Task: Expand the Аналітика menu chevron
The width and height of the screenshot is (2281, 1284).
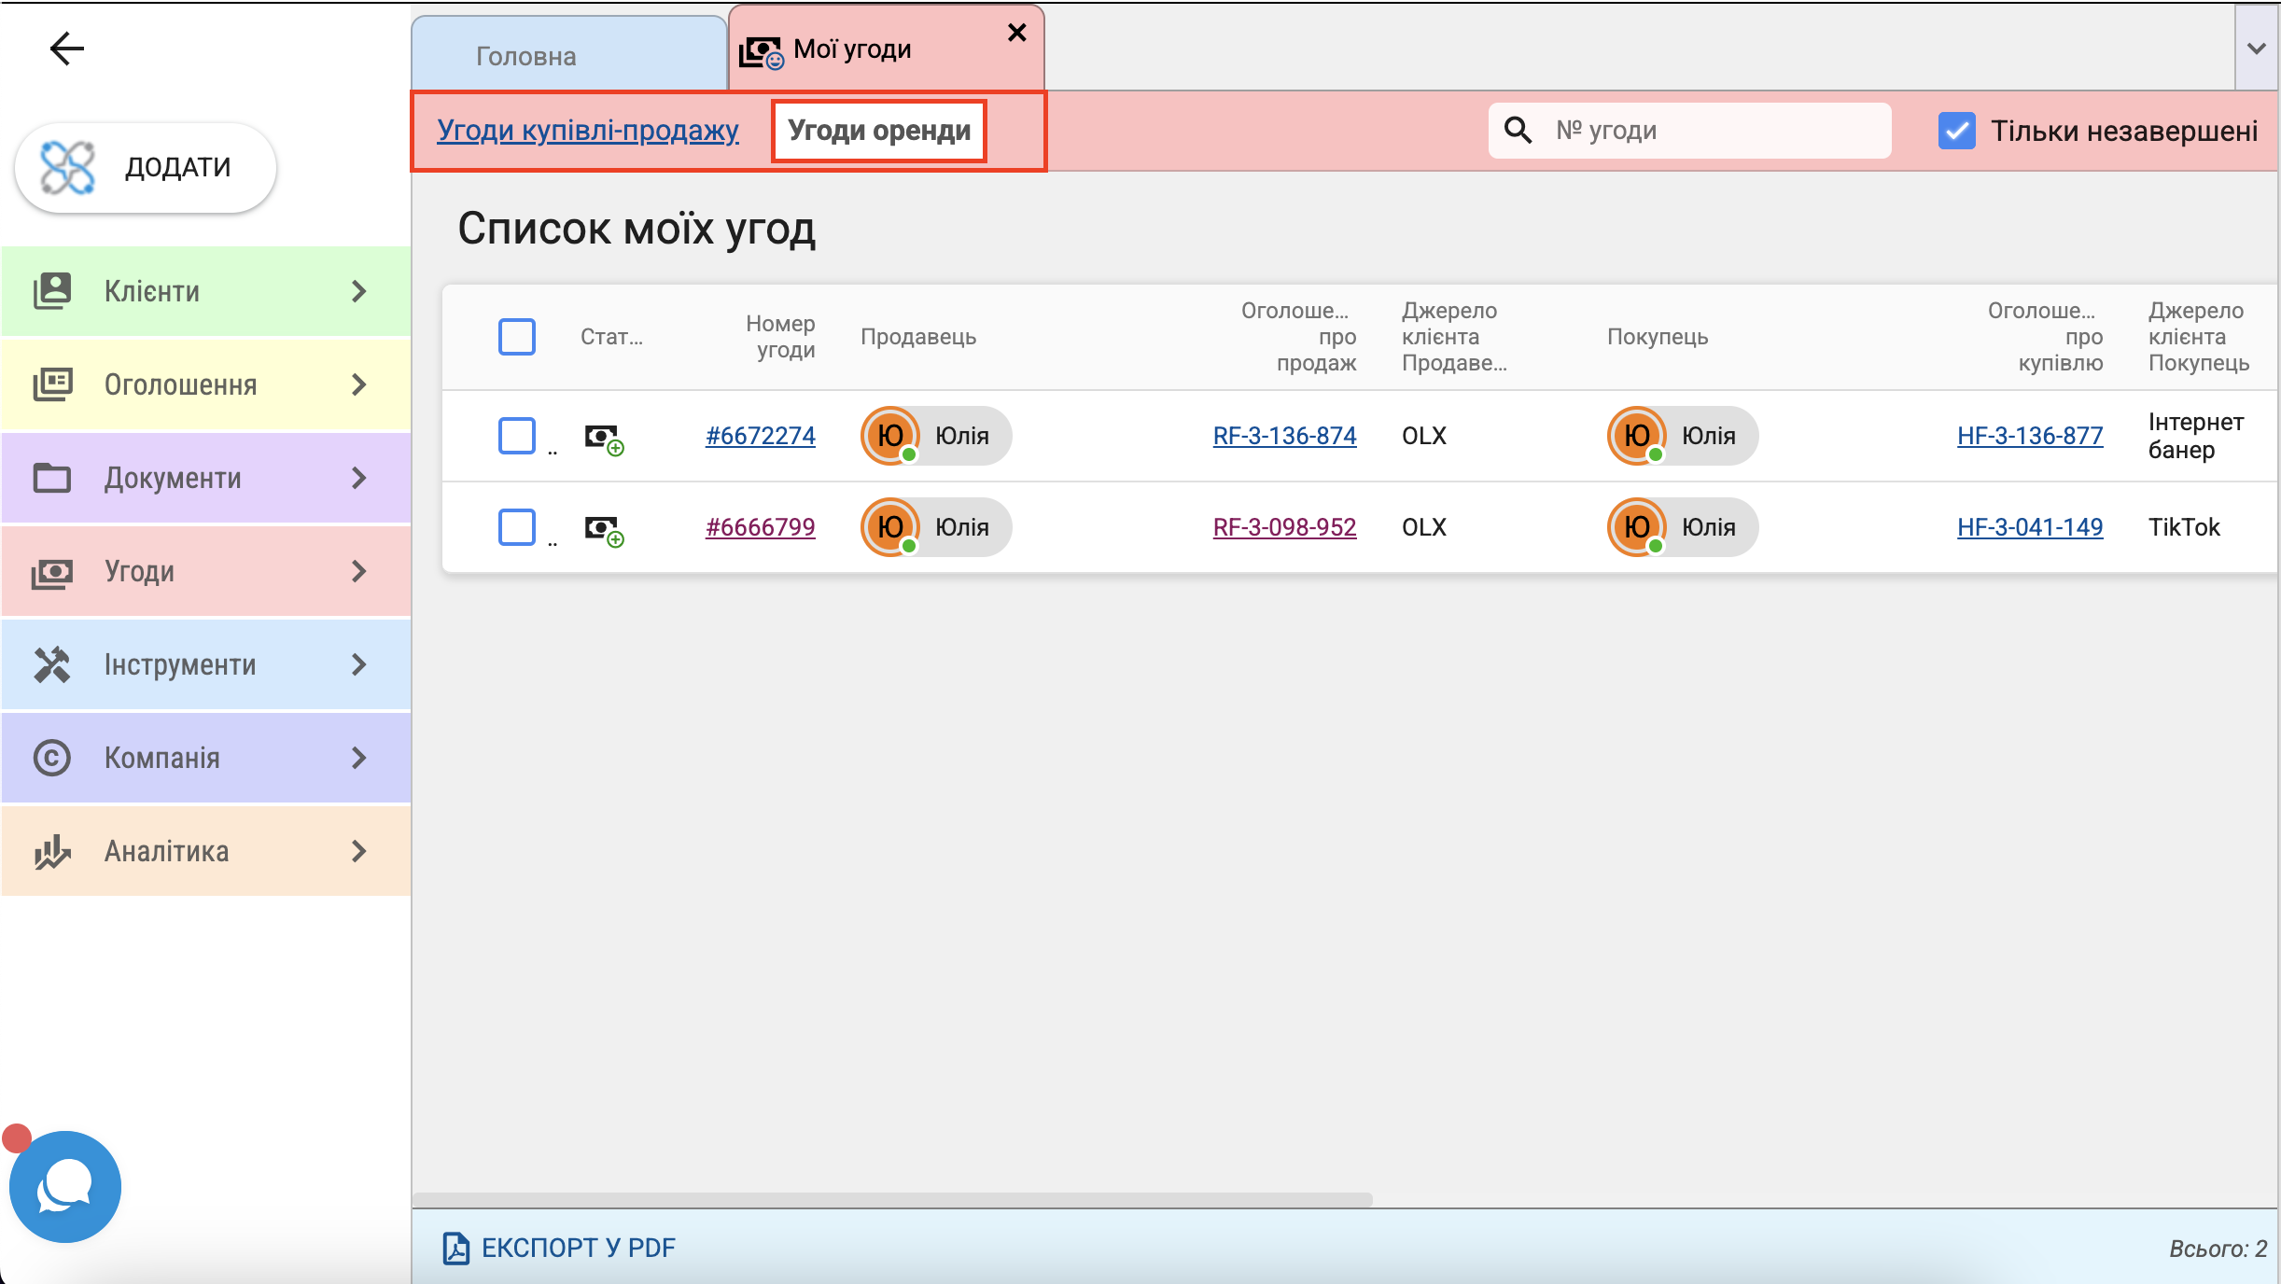Action: 359,851
